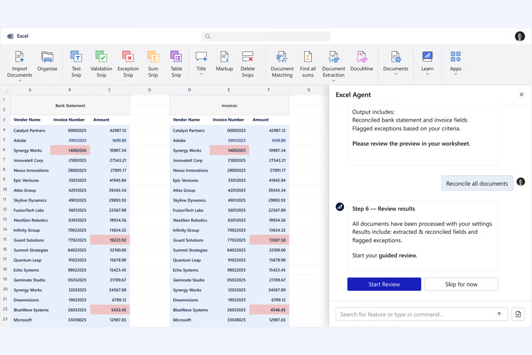Select the Text Snip tool
This screenshot has width=532, height=355.
tap(76, 64)
